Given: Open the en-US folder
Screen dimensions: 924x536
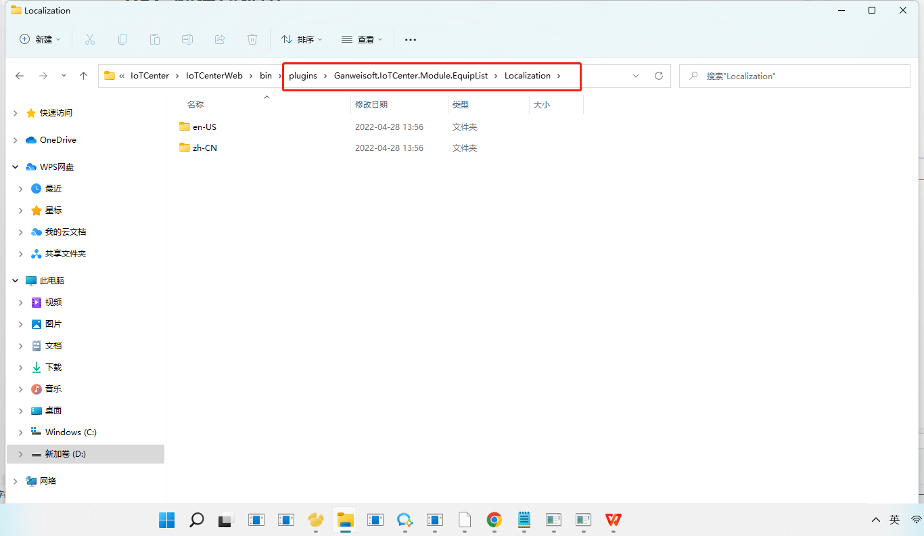Looking at the screenshot, I should [204, 127].
